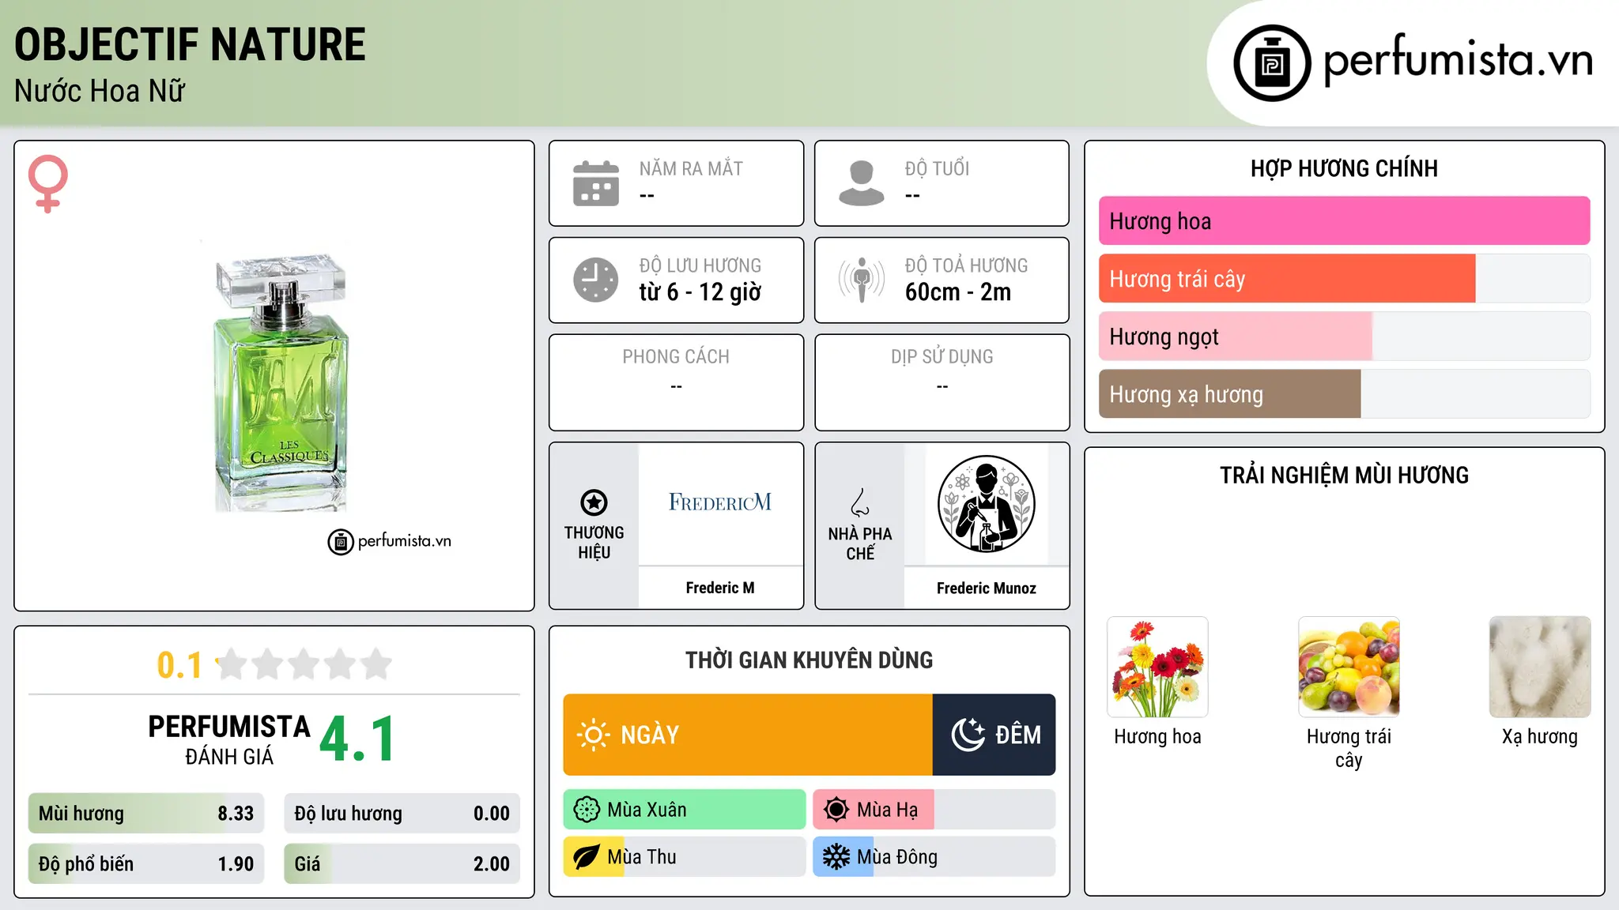The height and width of the screenshot is (910, 1619).
Task: Click the ĐỘ TUỔI label
Action: pyautogui.click(x=937, y=168)
